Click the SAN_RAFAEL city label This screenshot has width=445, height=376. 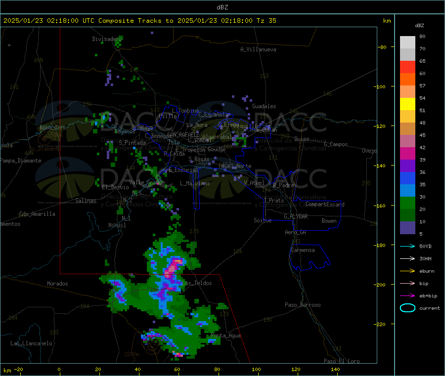coord(183,134)
